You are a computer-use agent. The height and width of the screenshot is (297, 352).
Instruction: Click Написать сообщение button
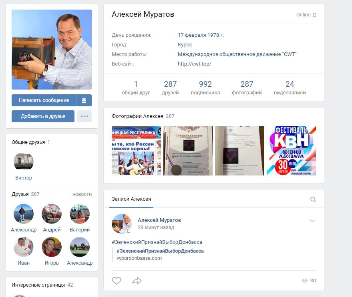(x=44, y=100)
